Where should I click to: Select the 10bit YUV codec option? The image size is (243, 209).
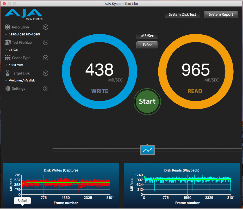[16, 65]
